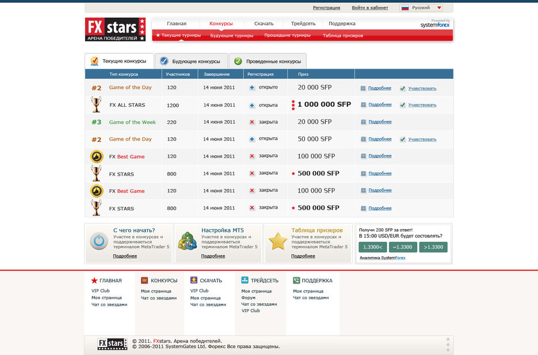Viewport: 538px width, 355px height.
Task: Click the red stars beside 1 000 000 SFP
Action: pyautogui.click(x=293, y=105)
